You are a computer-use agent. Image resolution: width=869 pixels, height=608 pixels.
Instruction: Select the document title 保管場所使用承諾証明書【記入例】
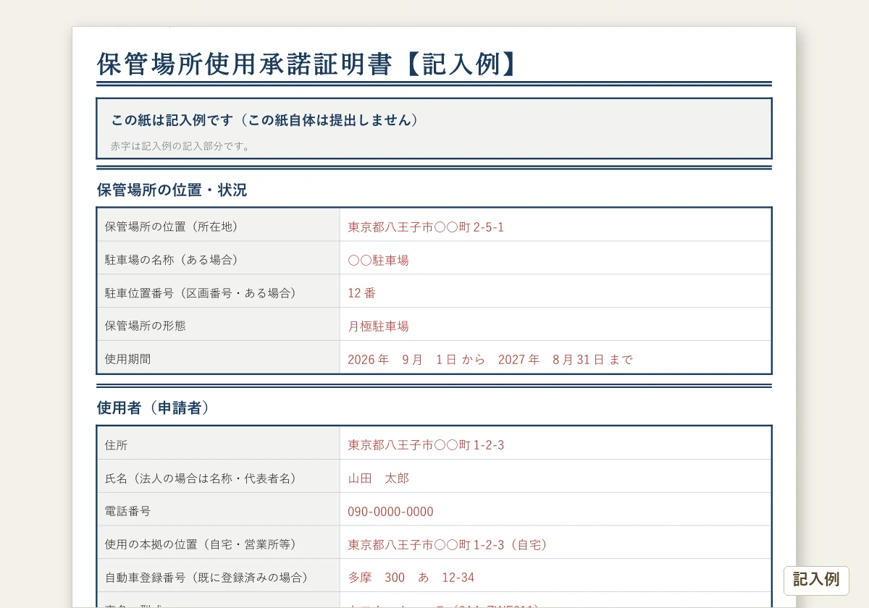[x=308, y=64]
